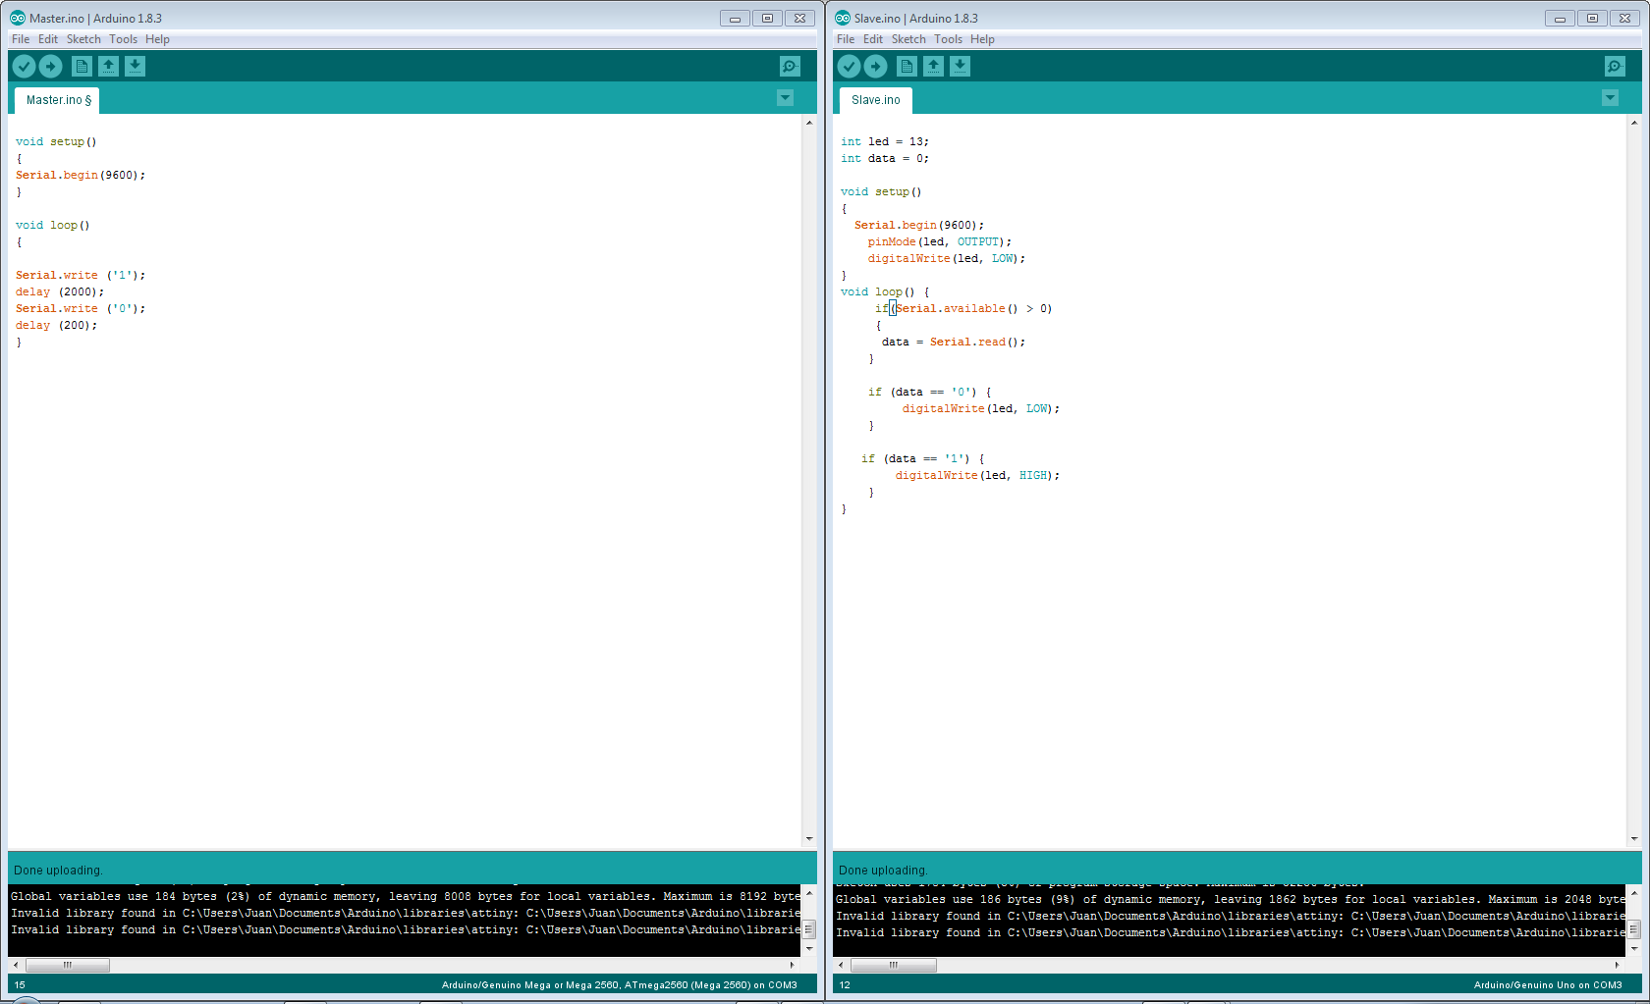This screenshot has height=1004, width=1650.
Task: Click Save sketch icon in Slave.ino window
Action: (961, 66)
